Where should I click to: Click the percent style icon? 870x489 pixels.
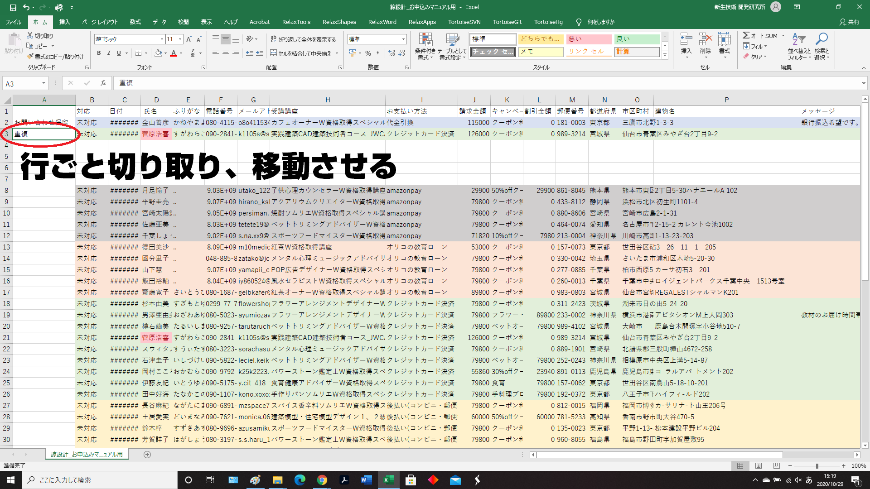point(368,53)
